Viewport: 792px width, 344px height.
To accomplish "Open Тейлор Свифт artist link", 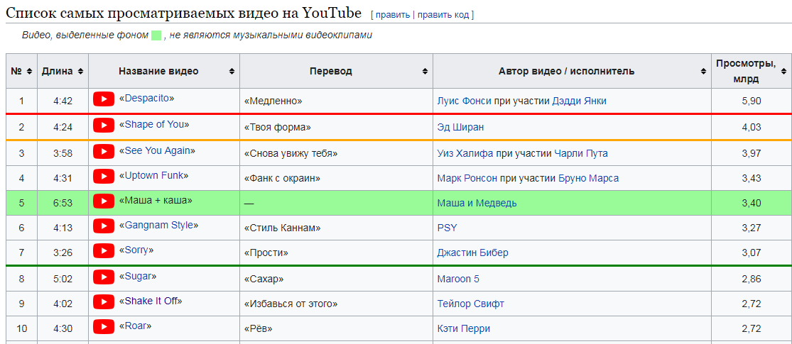I will [x=470, y=304].
